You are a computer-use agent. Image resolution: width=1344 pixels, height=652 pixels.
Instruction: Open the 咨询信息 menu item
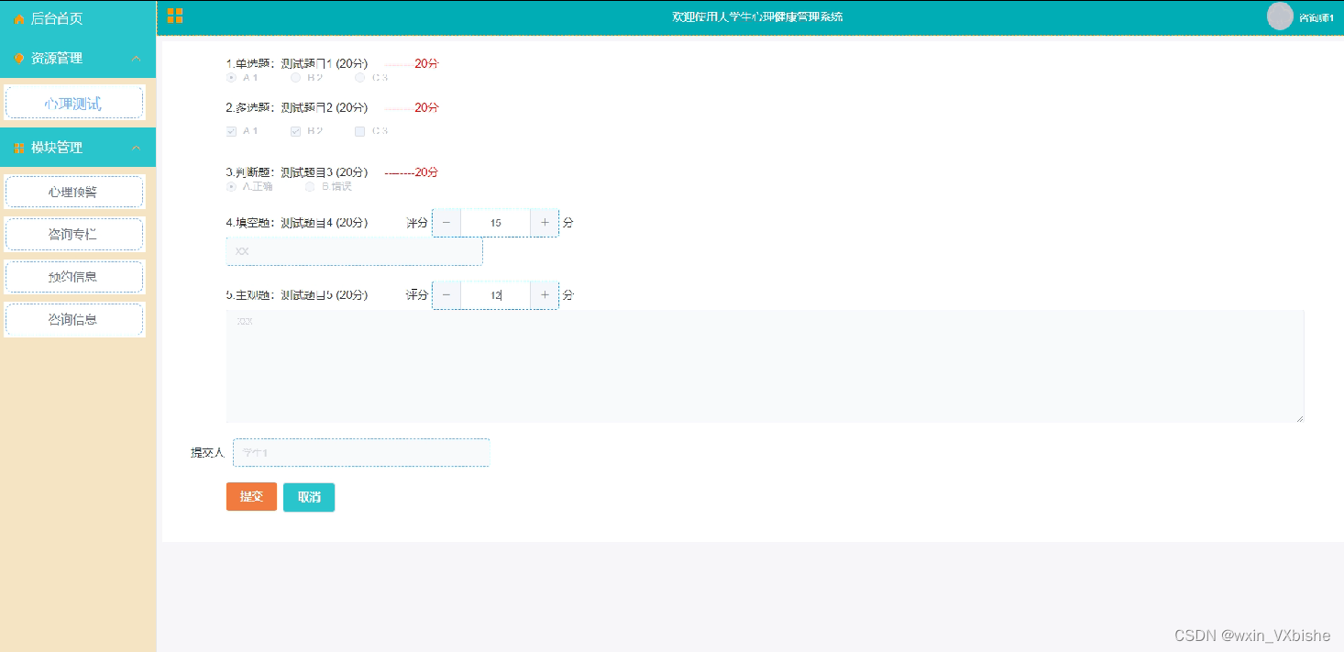click(x=74, y=319)
